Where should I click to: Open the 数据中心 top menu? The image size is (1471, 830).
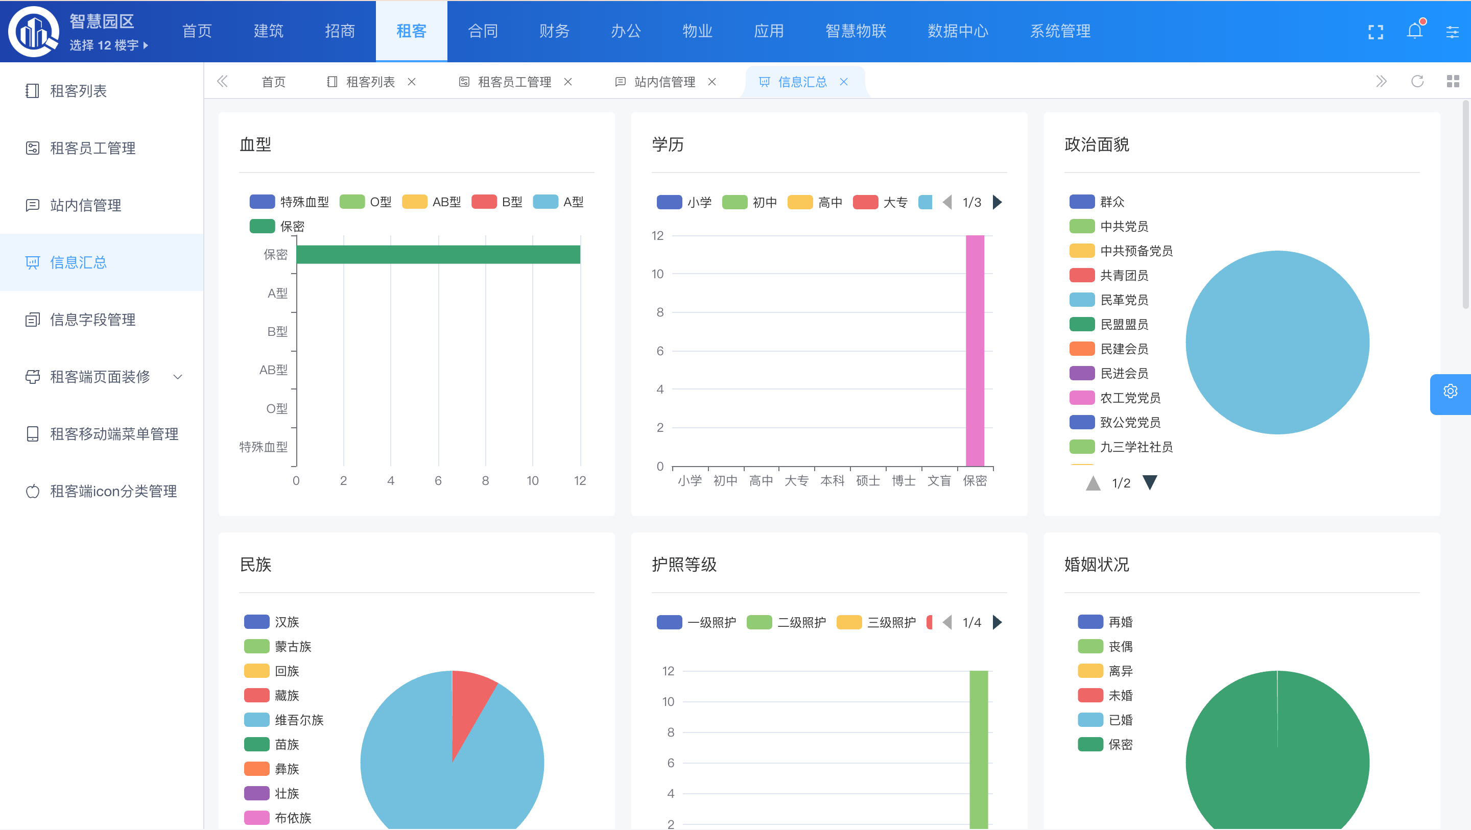[957, 31]
